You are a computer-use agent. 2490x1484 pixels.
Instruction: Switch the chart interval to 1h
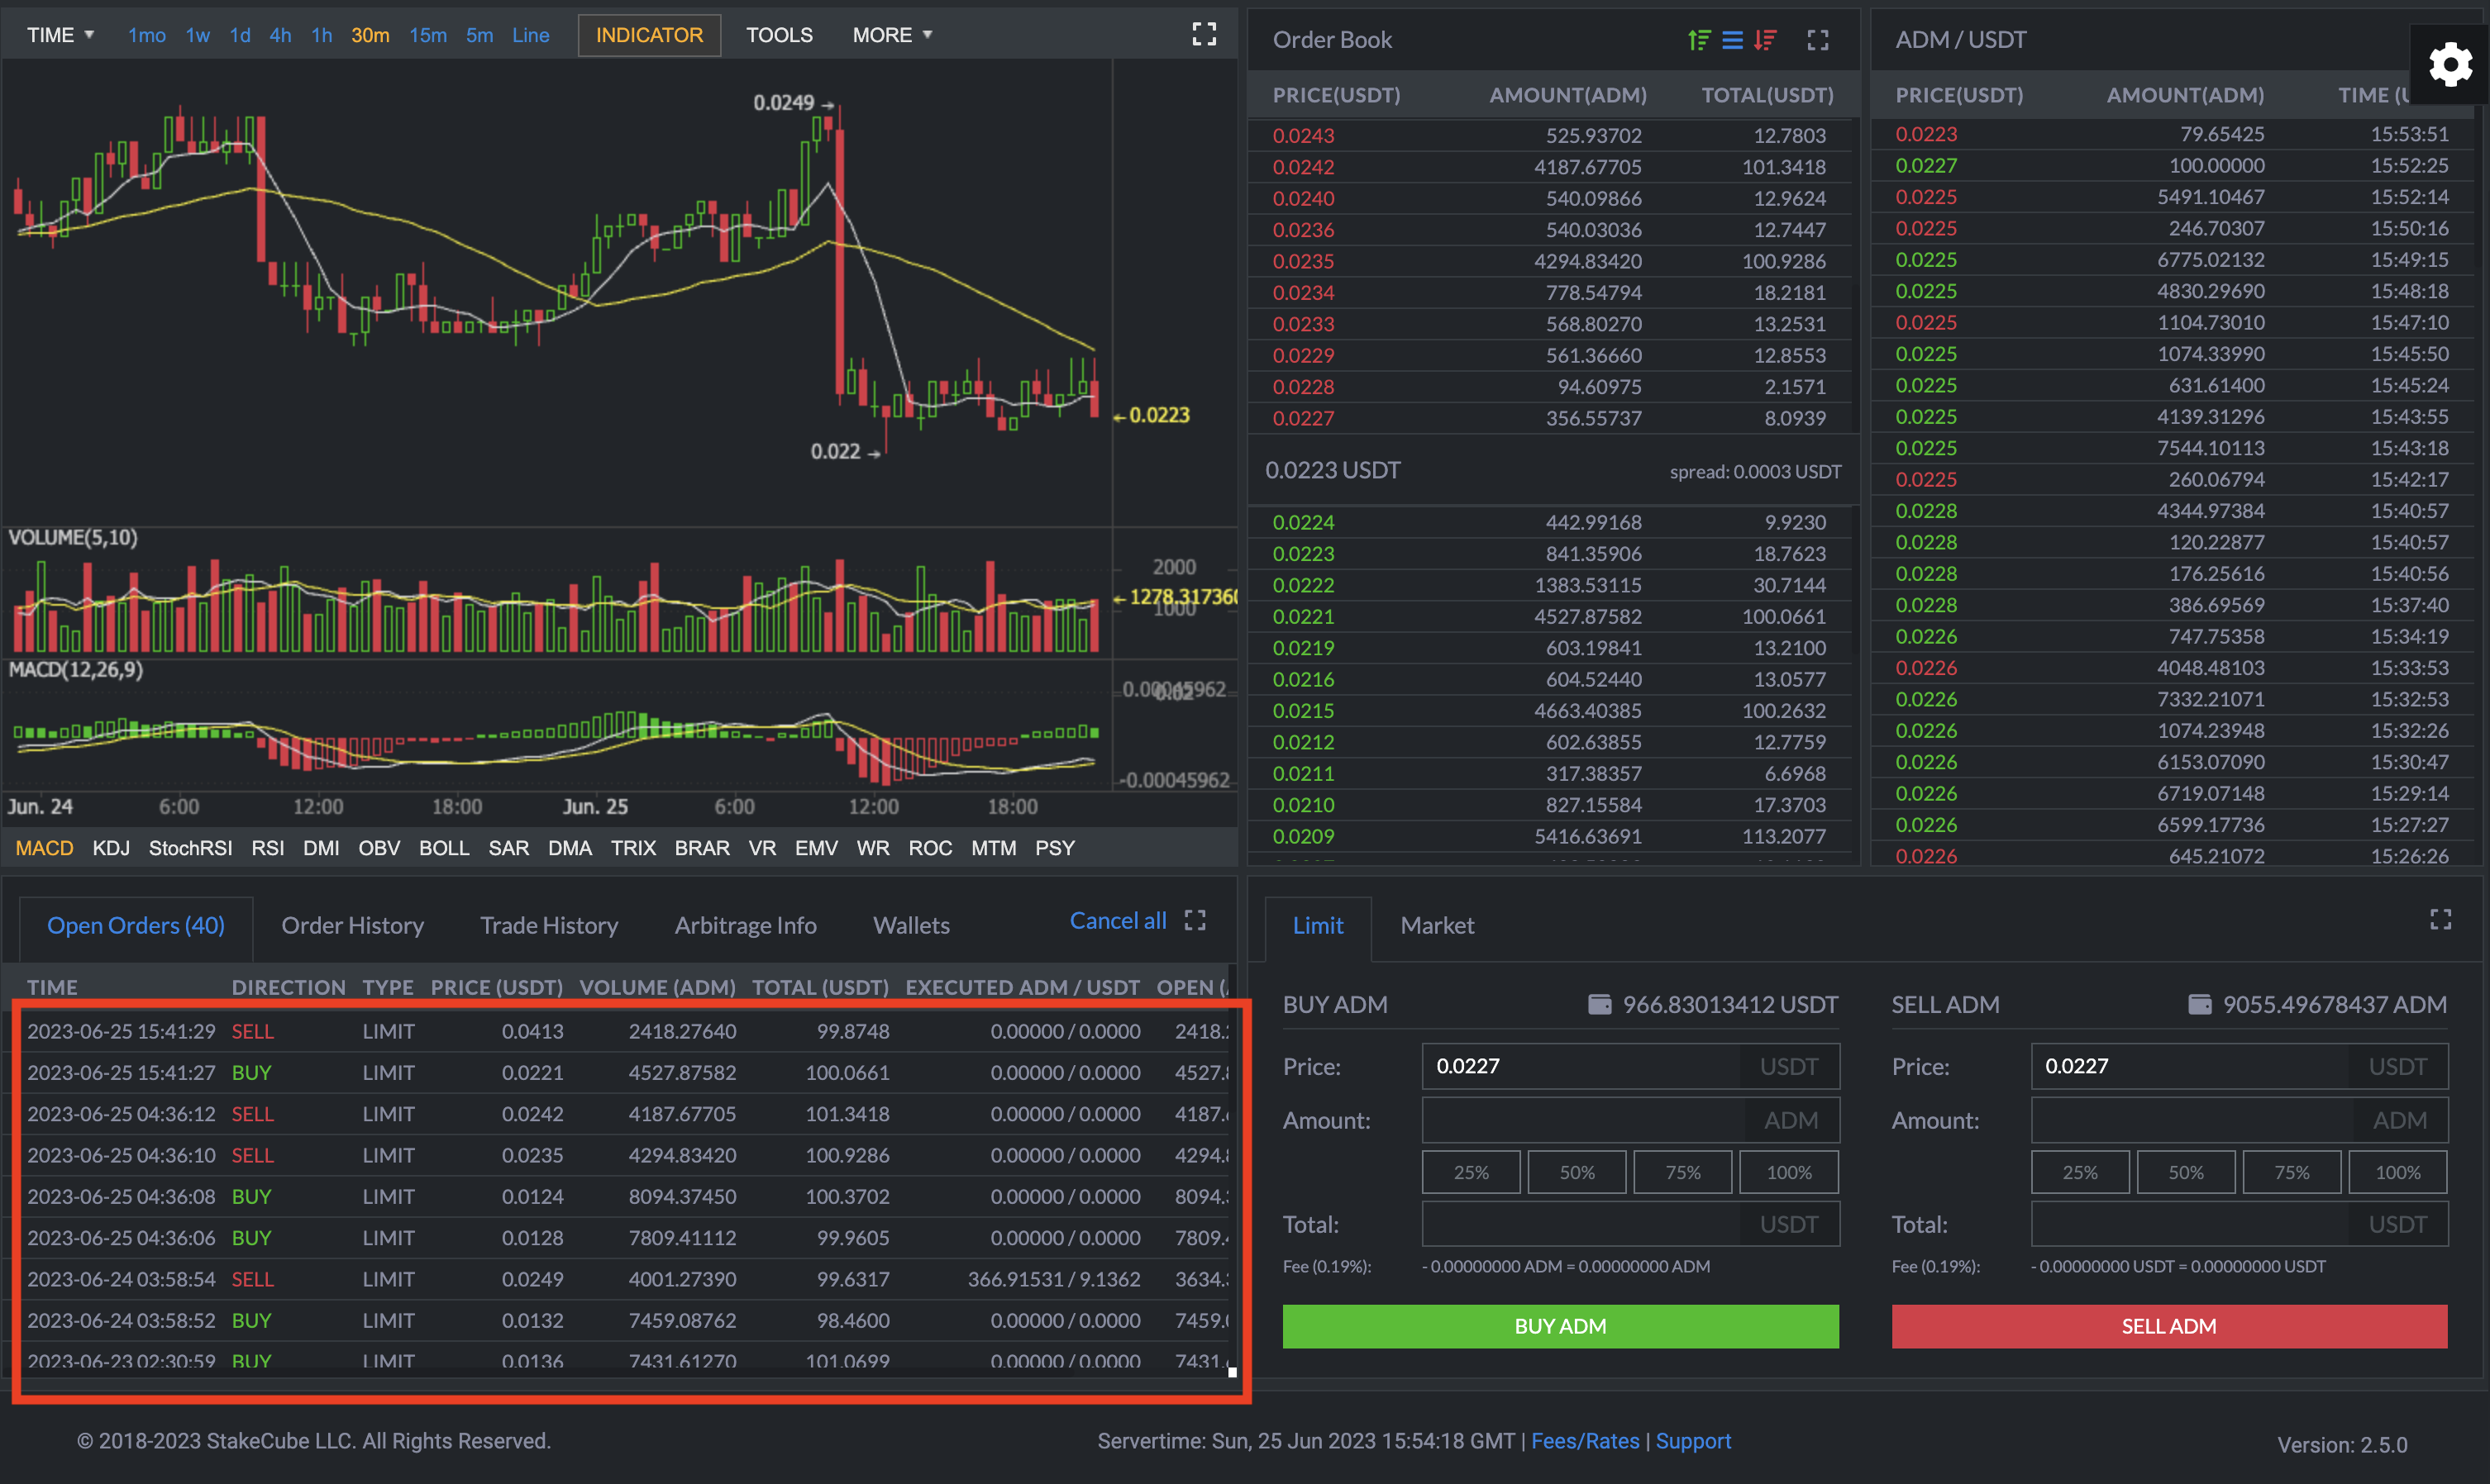[321, 35]
